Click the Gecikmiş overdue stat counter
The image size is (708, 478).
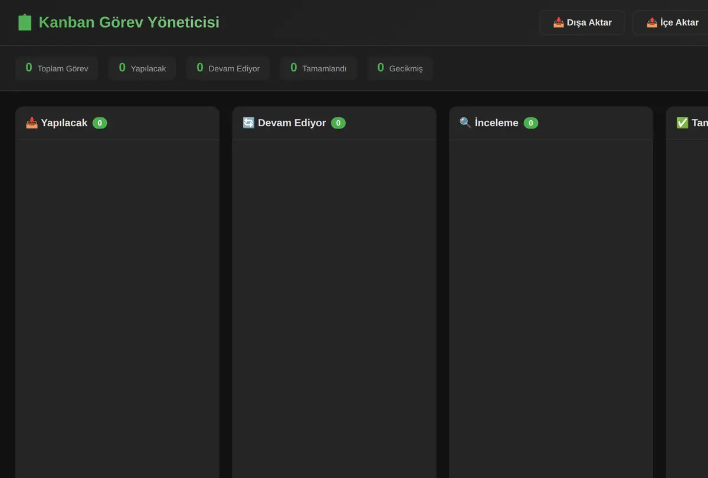[400, 68]
